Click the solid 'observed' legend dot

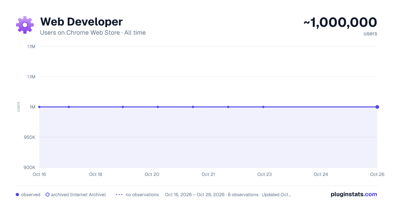tap(17, 195)
